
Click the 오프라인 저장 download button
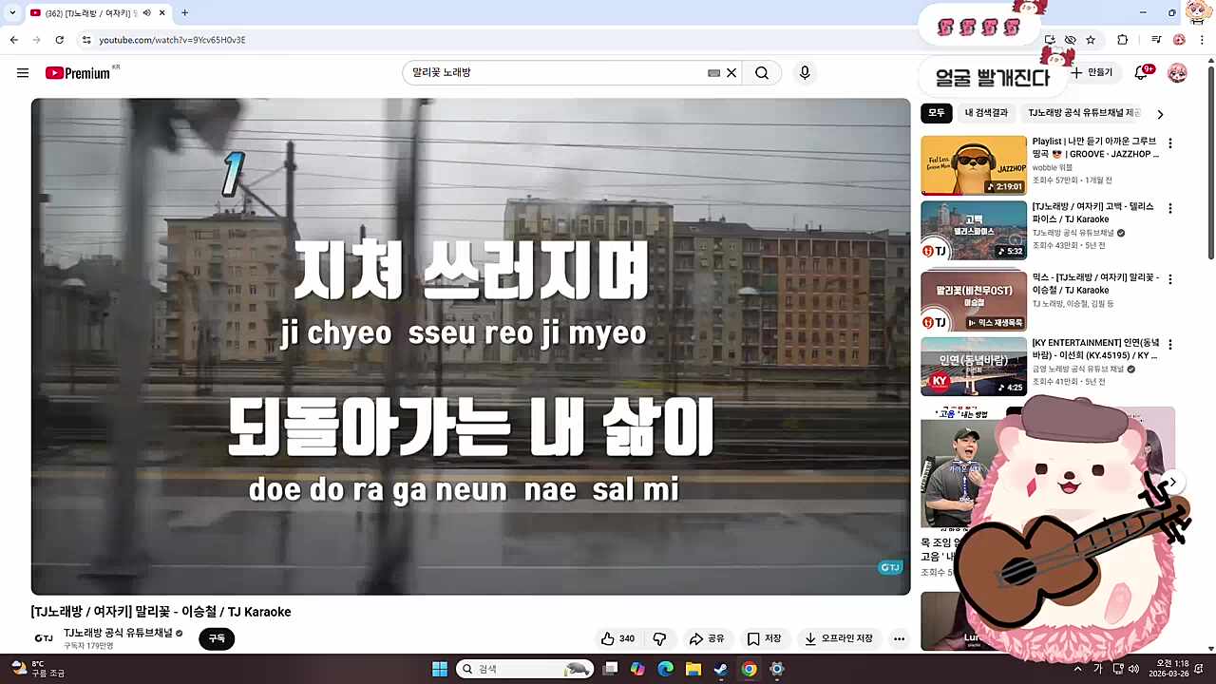(x=839, y=638)
